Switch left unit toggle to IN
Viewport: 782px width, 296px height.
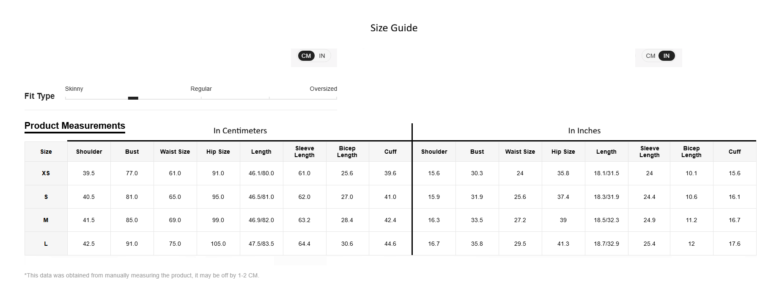coord(322,56)
